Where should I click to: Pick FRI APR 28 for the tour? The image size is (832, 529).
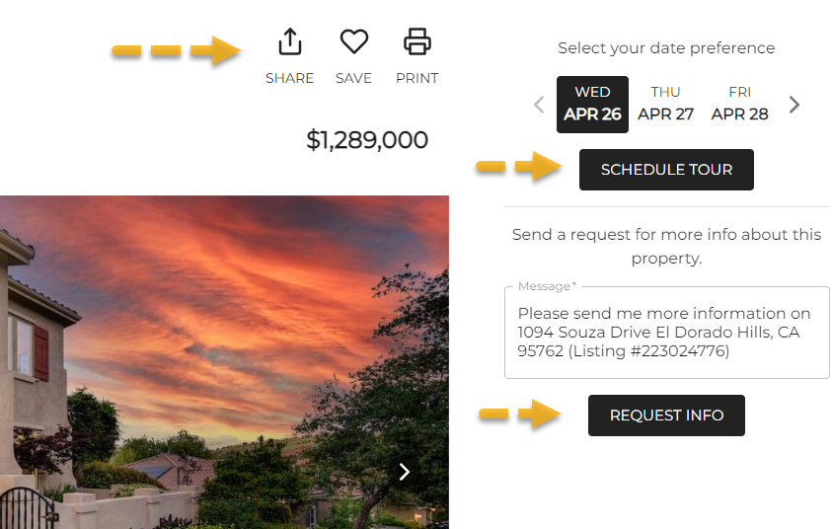click(739, 105)
